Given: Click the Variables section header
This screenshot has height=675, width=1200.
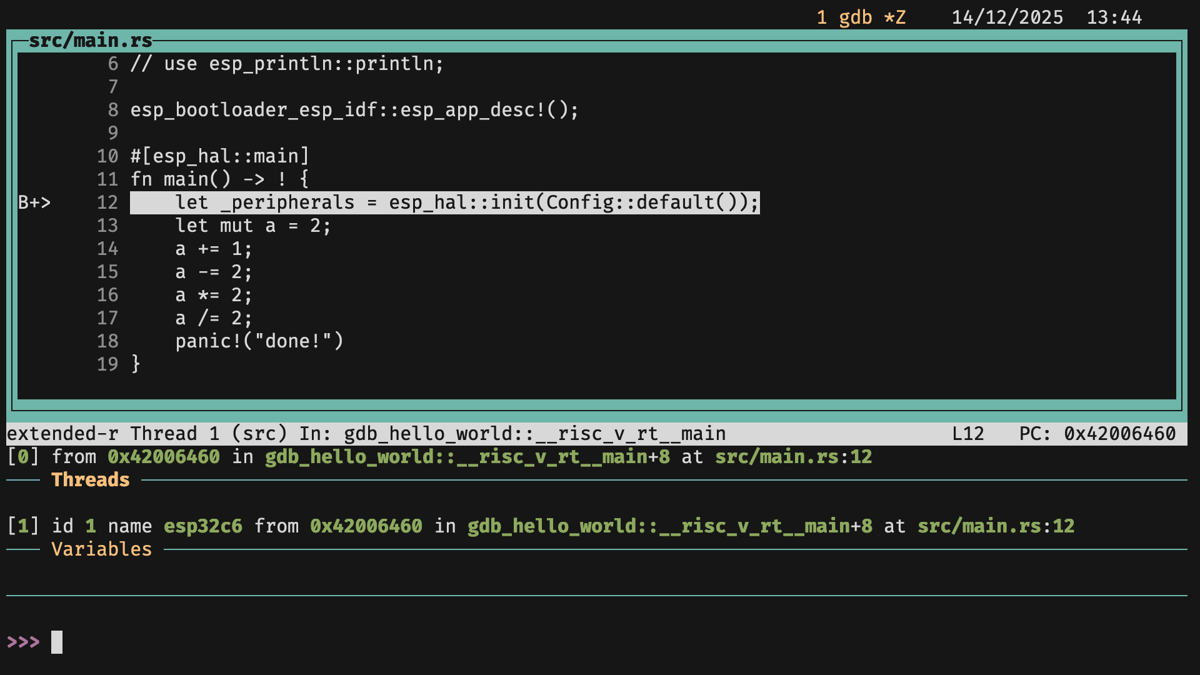Looking at the screenshot, I should [x=101, y=549].
